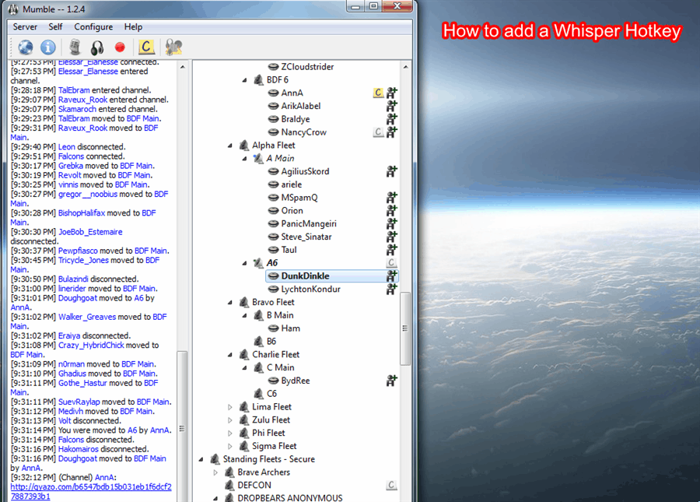Open the Self menu

55,26
